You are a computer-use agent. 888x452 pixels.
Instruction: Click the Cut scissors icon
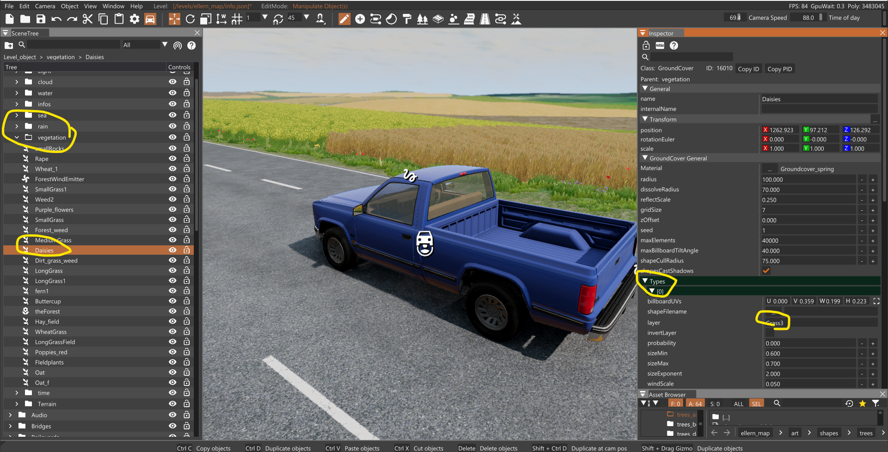click(87, 19)
